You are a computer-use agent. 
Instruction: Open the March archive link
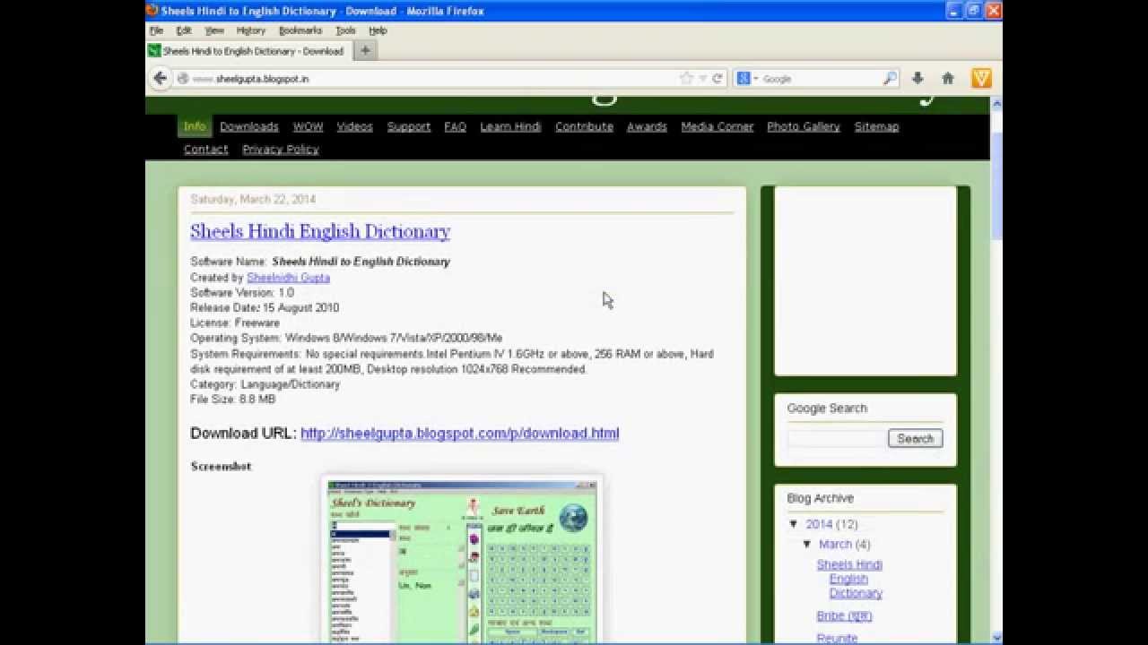(x=835, y=544)
